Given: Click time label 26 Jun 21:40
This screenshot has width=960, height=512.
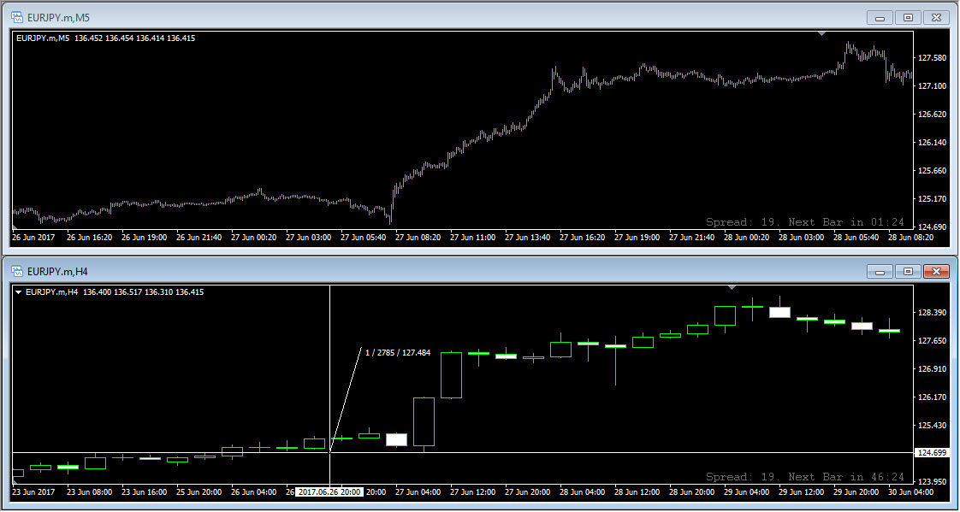Looking at the screenshot, I should point(199,238).
